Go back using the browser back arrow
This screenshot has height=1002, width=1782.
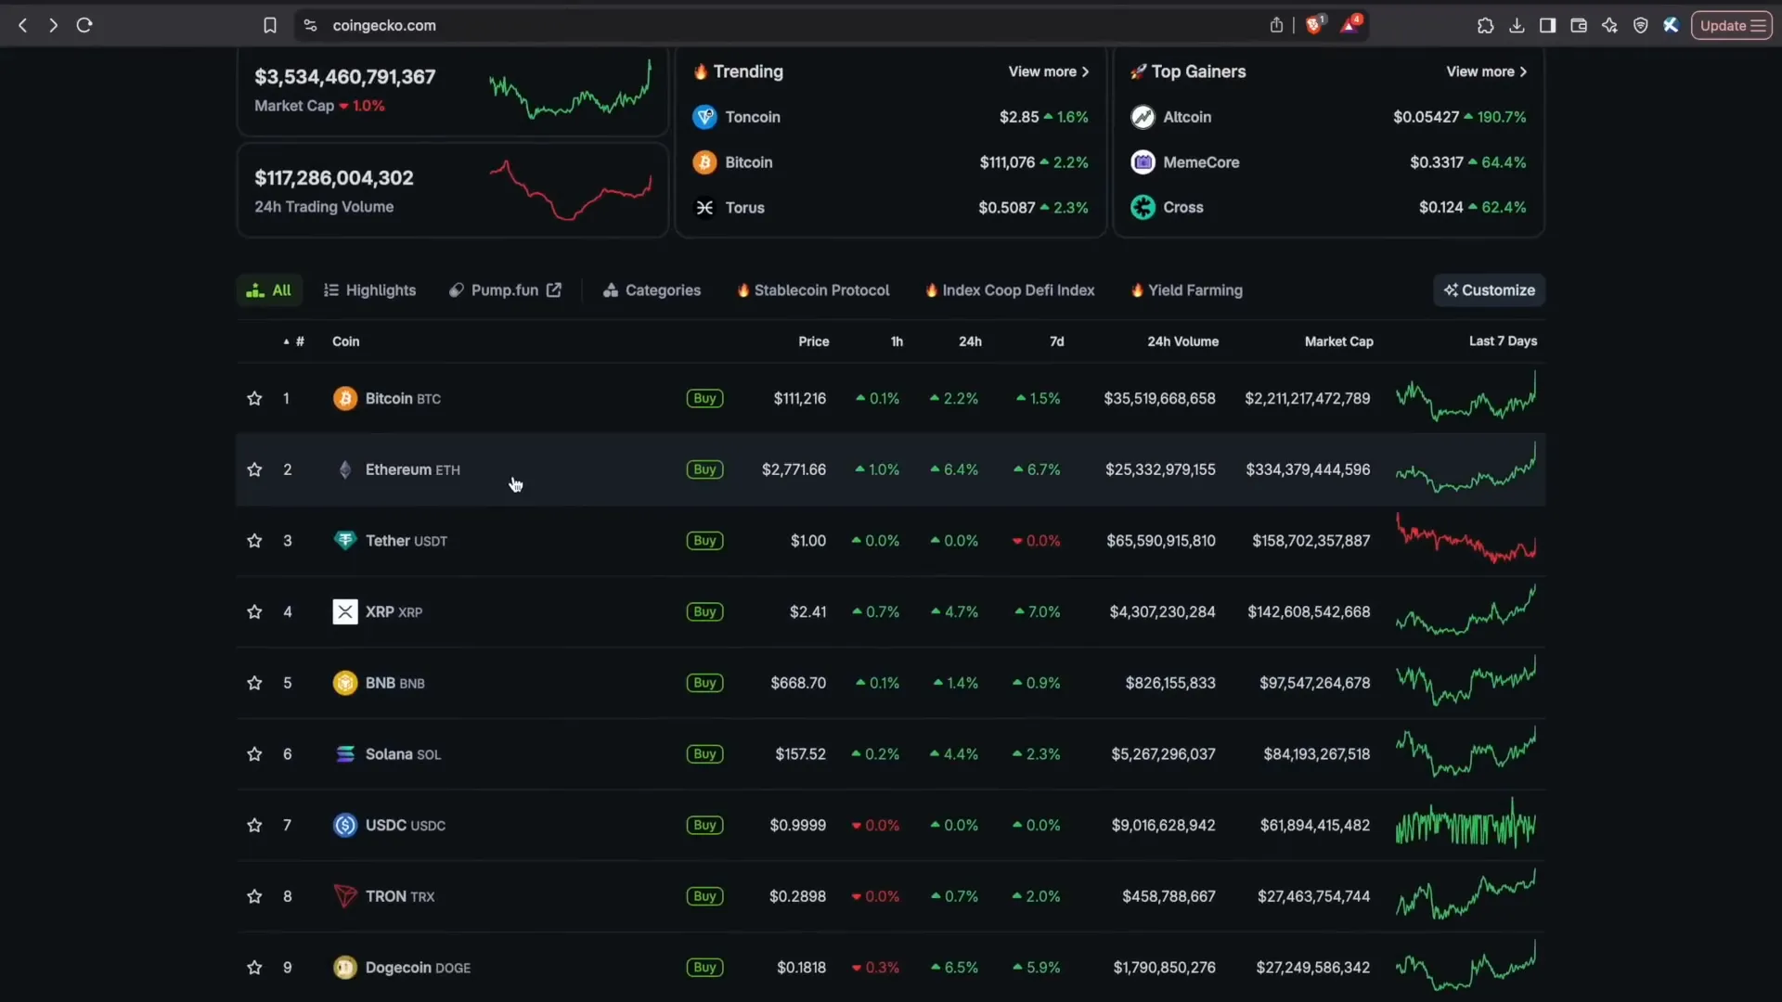[23, 25]
